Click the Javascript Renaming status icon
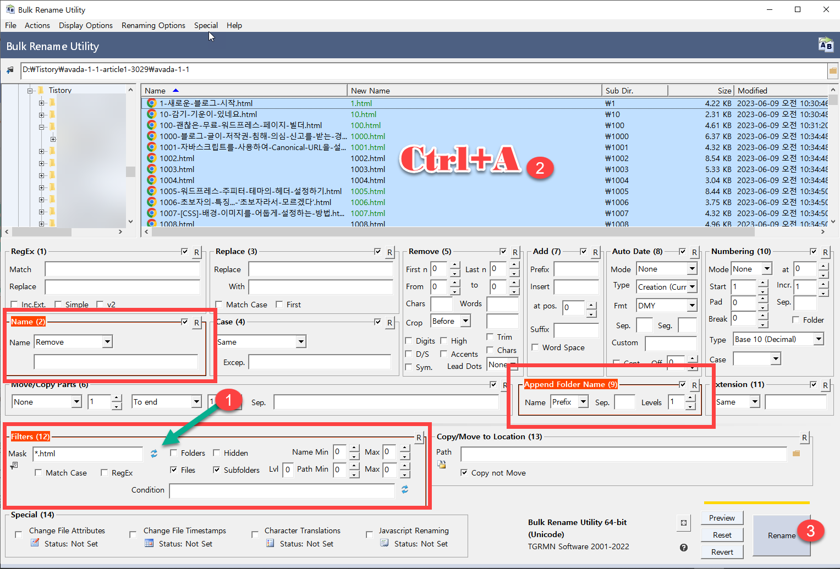 tap(385, 543)
